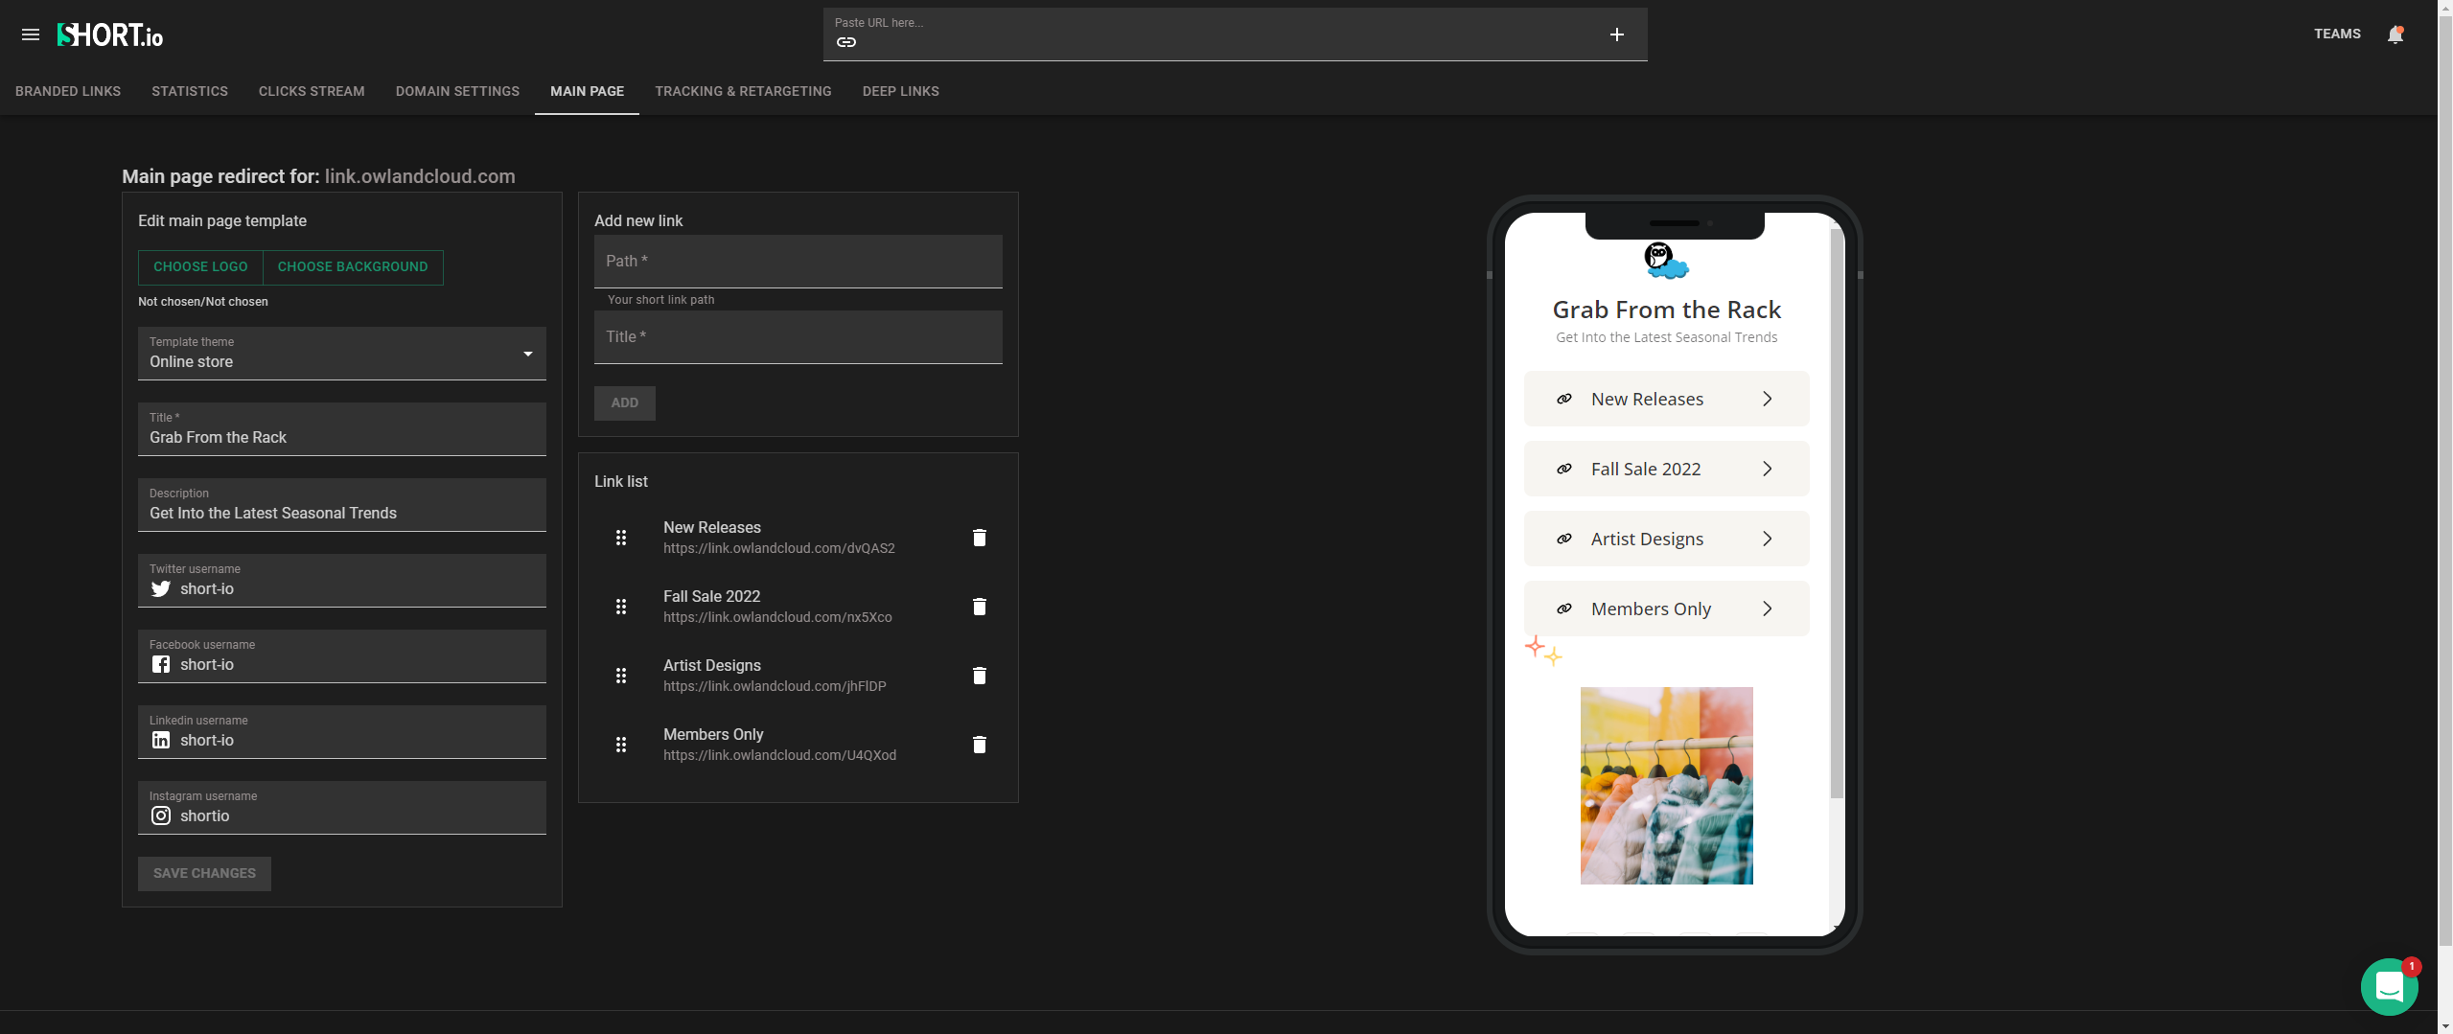
Task: Click the link.owlandcloud.com domain text
Action: (420, 176)
